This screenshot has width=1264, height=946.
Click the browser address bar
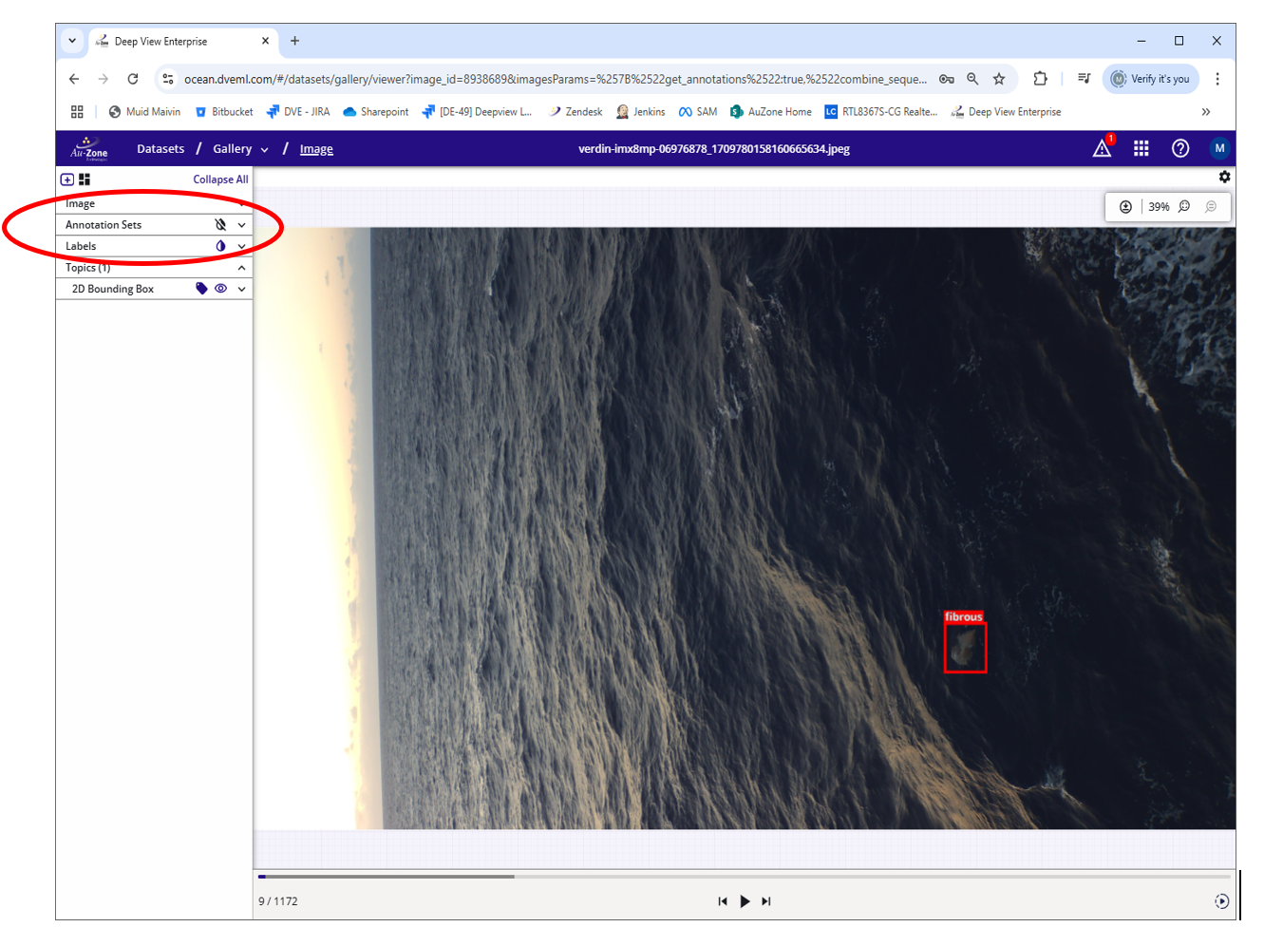pyautogui.click(x=555, y=79)
